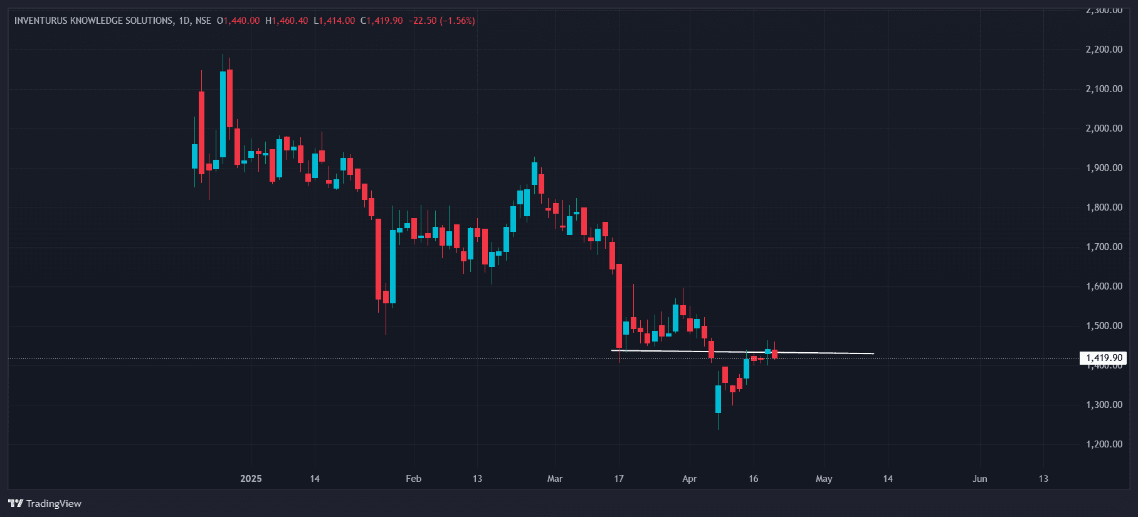Image resolution: width=1138 pixels, height=517 pixels.
Task: Click the 17 date label on the time axis
Action: (x=619, y=479)
